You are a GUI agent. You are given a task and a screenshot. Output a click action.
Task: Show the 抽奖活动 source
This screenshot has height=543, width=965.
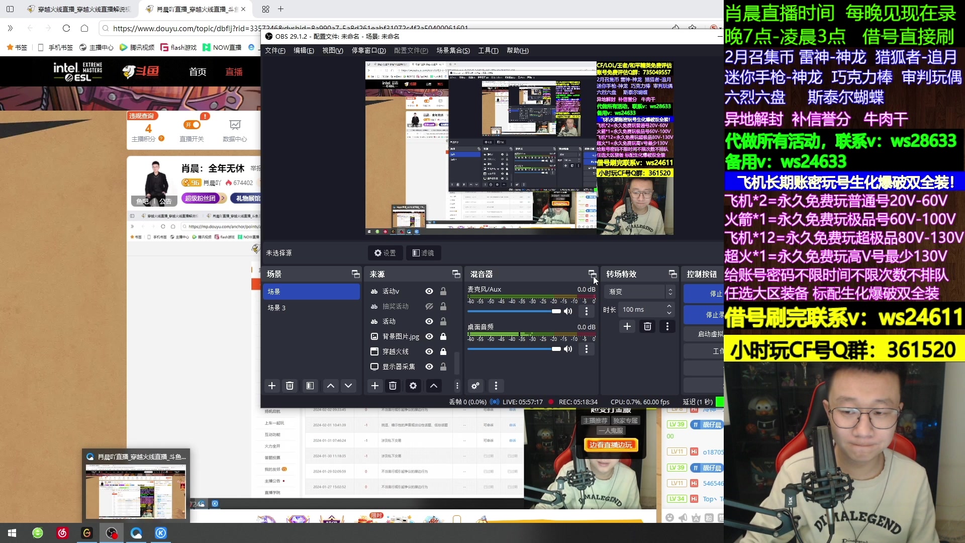pyautogui.click(x=429, y=306)
